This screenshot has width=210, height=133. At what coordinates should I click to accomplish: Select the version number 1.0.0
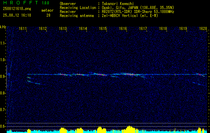click(45, 3)
